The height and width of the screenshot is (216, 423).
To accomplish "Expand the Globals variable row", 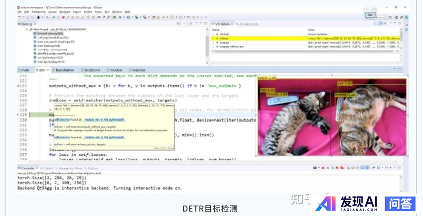I will point(213,34).
